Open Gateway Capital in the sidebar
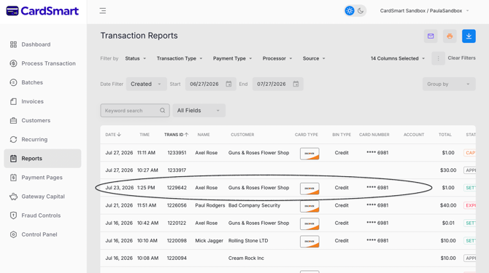Screen dimensions: 489x273 click(x=42, y=197)
